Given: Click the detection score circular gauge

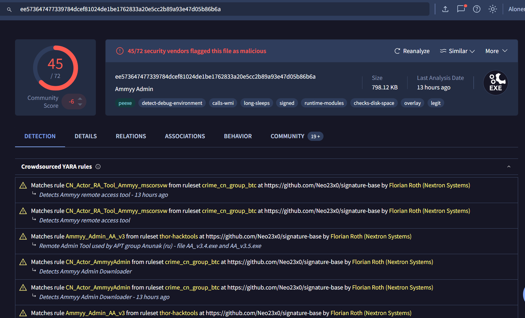Looking at the screenshot, I should coord(56,68).
